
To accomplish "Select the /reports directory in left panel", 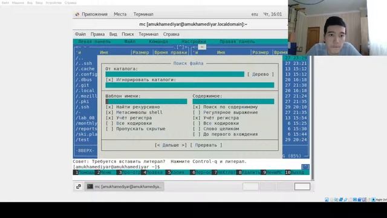I will coord(86,129).
